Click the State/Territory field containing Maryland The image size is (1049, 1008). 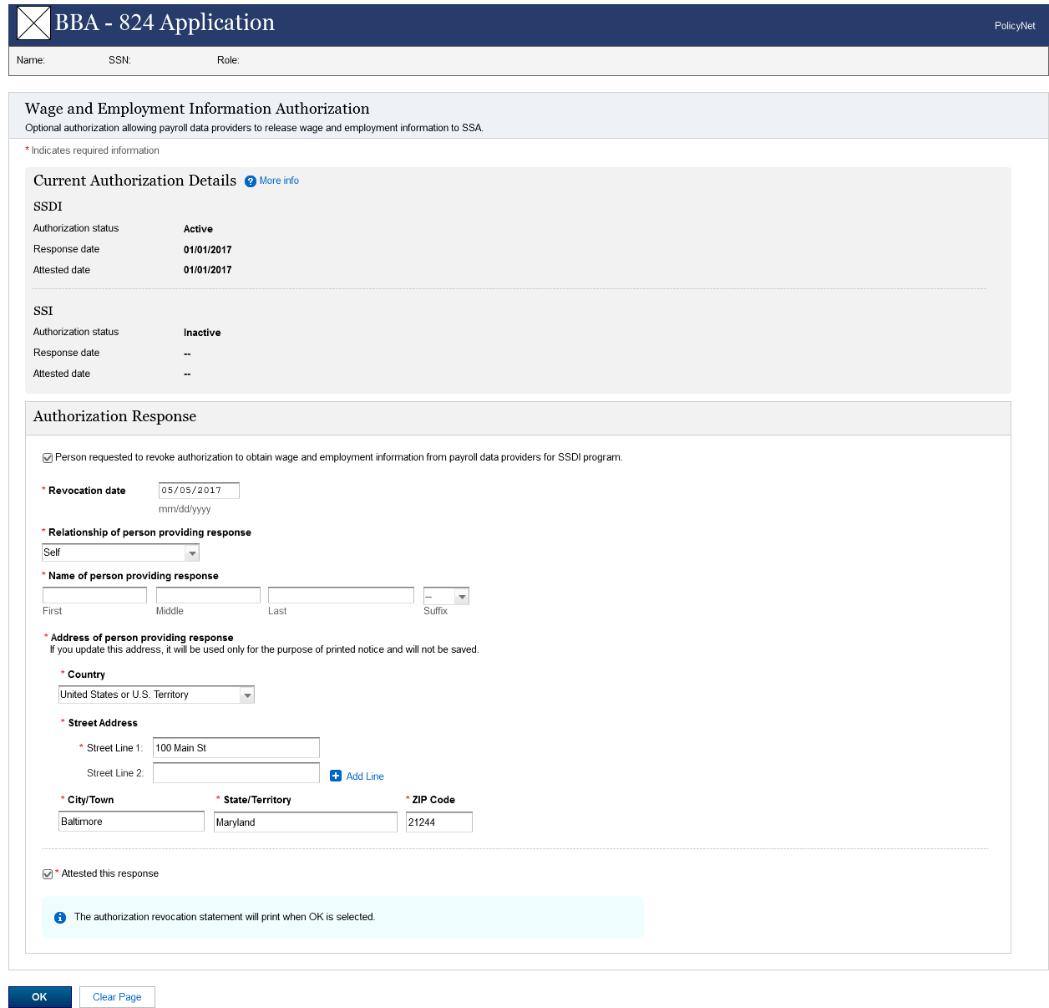[x=306, y=822]
